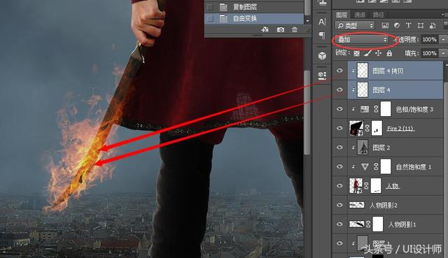Open the 叠加 blend mode dropdown

tap(363, 39)
